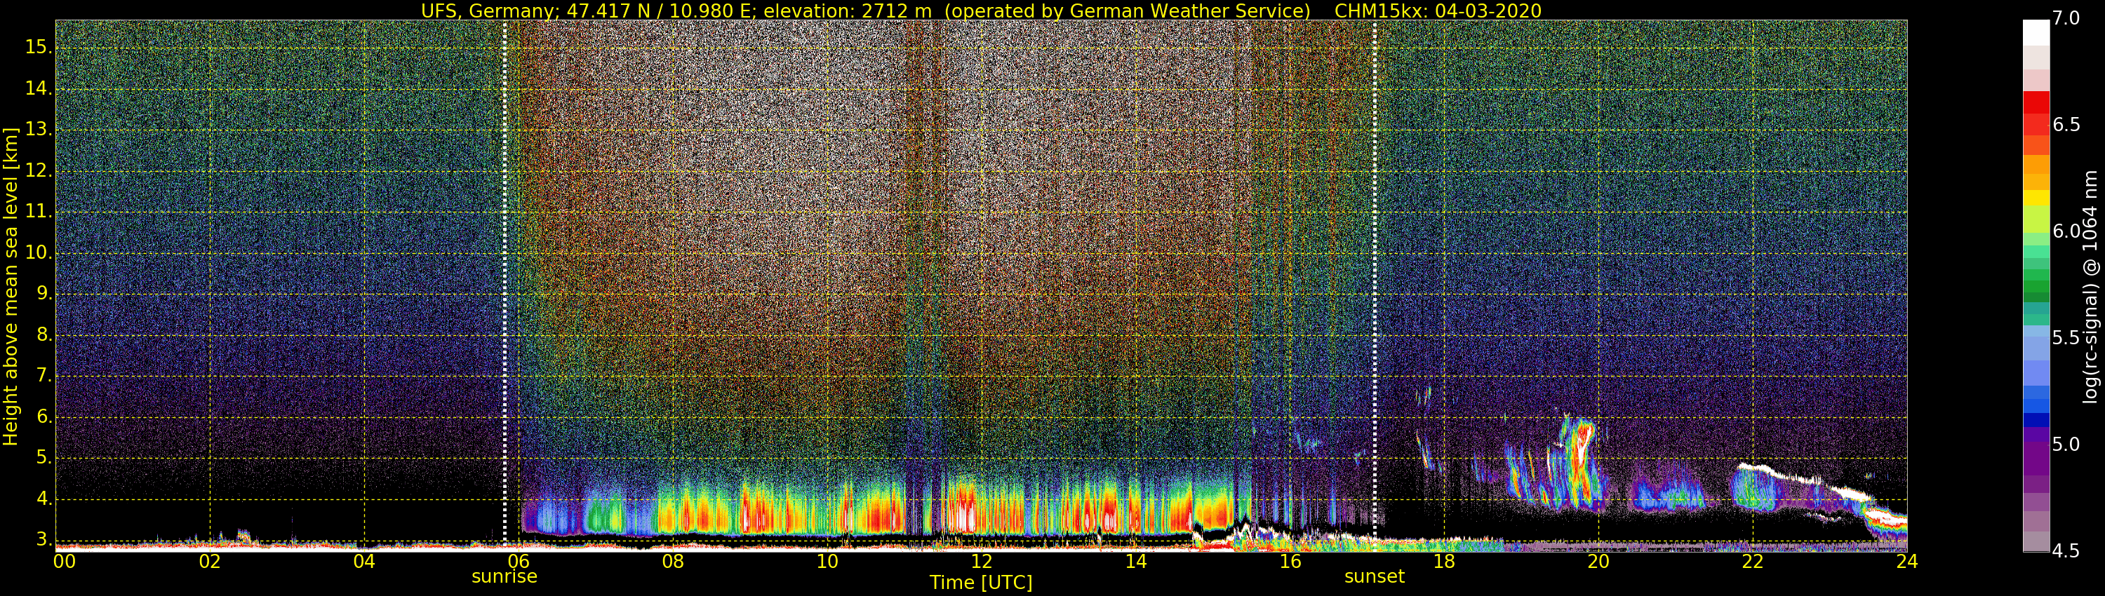
Task: Click the 10. km height tick label
Action: coord(39,253)
